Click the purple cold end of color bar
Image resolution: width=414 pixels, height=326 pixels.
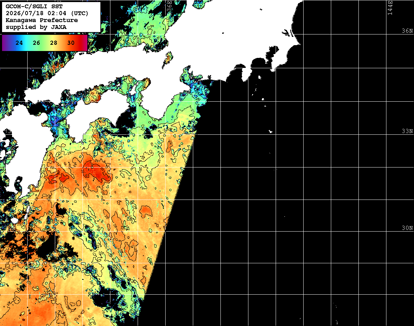[6, 43]
